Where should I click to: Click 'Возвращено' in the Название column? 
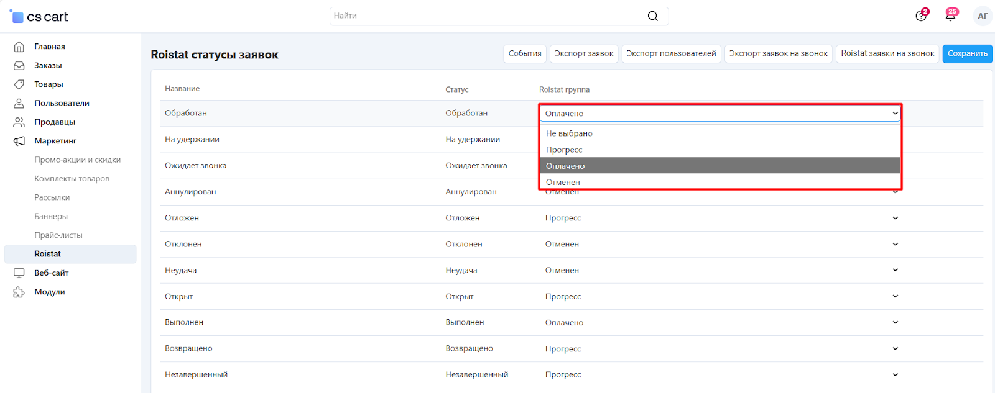(x=188, y=348)
